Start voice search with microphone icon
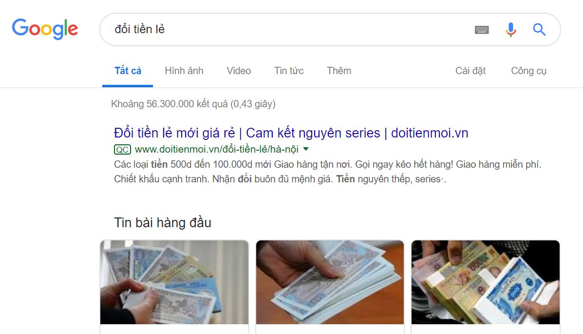The image size is (583, 334). (511, 29)
